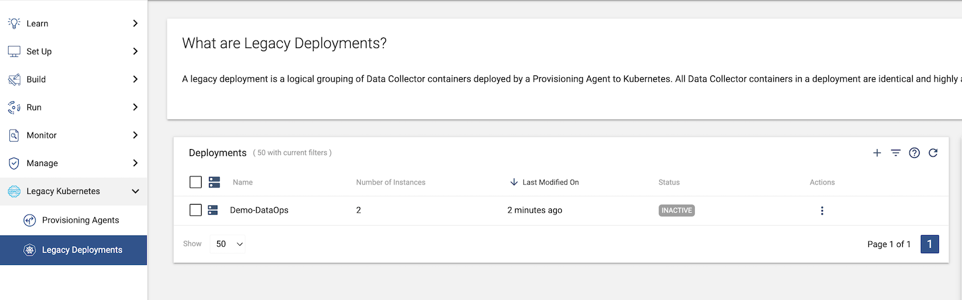The height and width of the screenshot is (300, 962).
Task: Open the Show 50 rows dropdown
Action: (228, 244)
